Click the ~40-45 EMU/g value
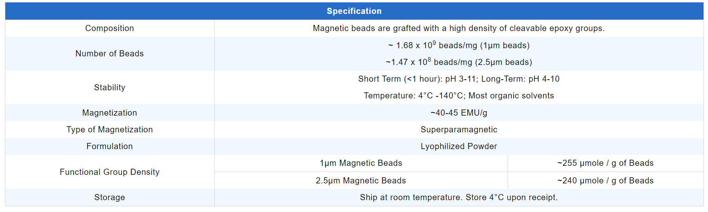This screenshot has width=708, height=212. [x=459, y=113]
